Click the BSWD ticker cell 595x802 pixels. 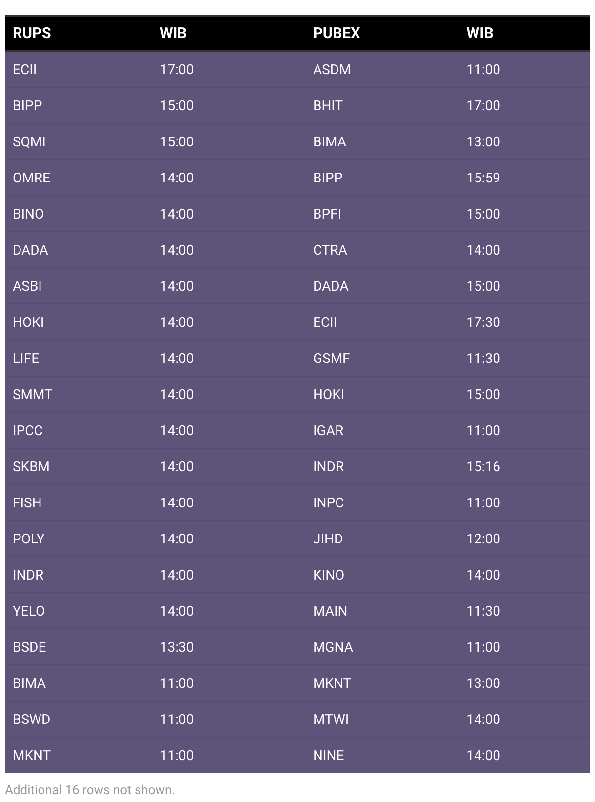[x=31, y=719]
